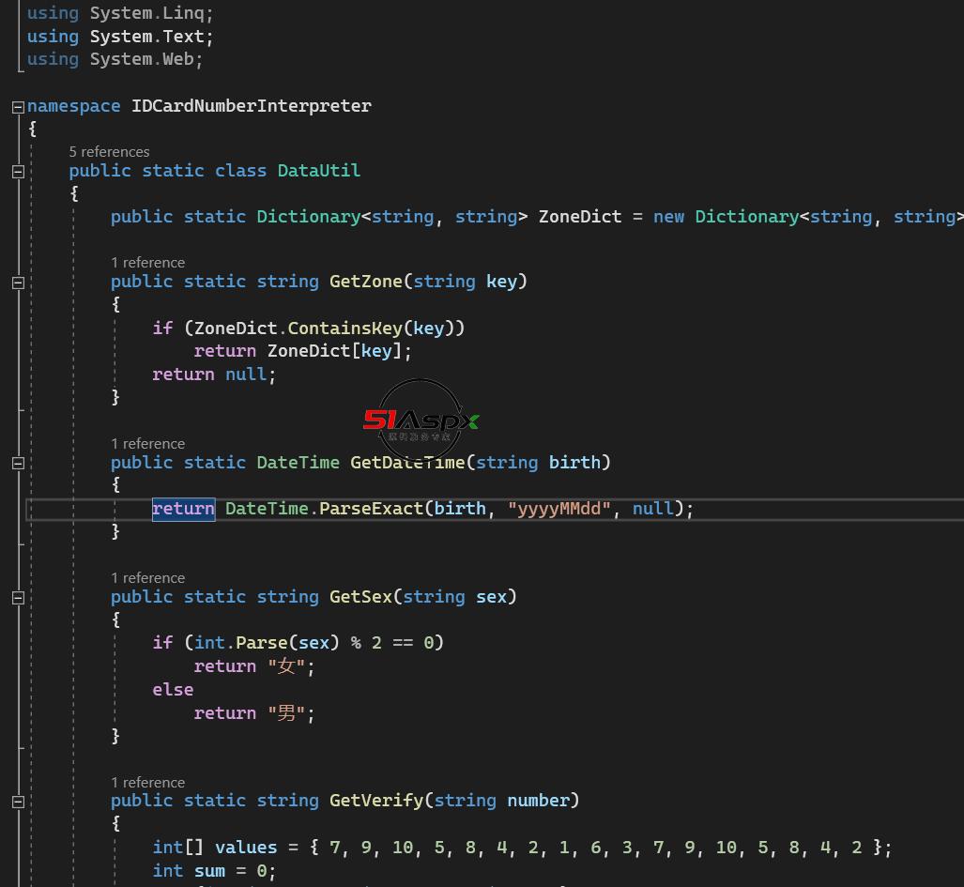Open the 1 reference CodeLens above GetVerify

point(147,783)
